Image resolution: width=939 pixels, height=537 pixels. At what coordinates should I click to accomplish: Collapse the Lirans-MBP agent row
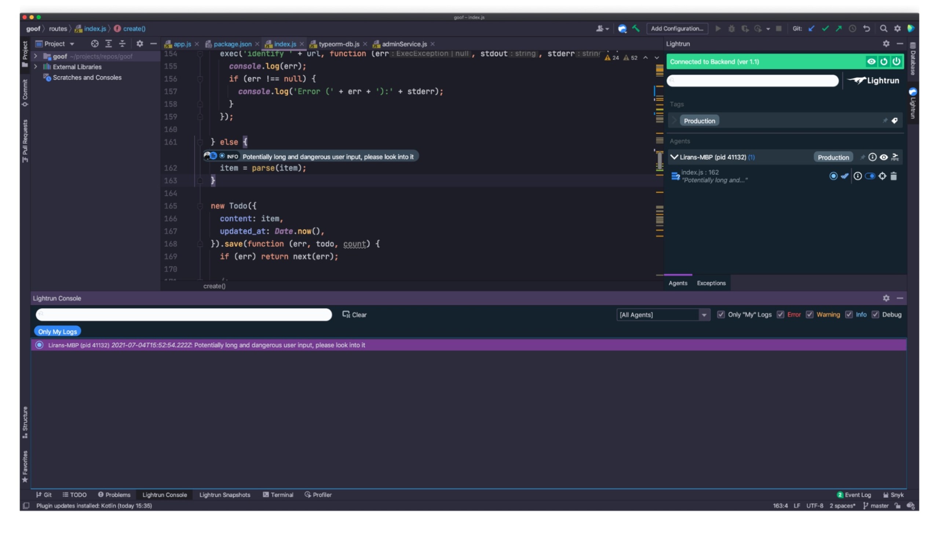pyautogui.click(x=674, y=157)
